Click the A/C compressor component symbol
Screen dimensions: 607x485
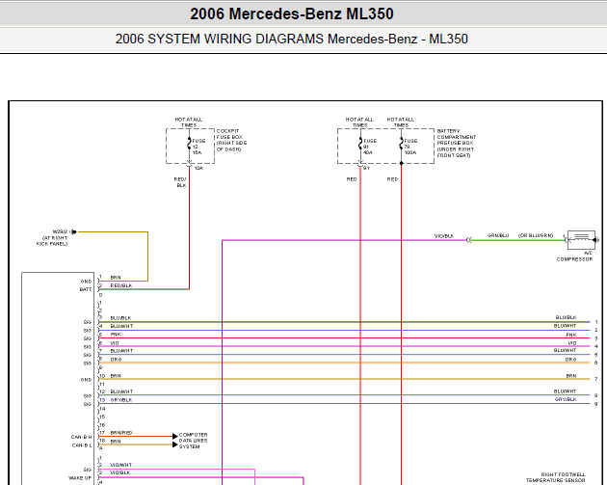581,240
